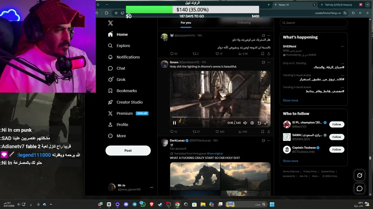The width and height of the screenshot is (373, 209).
Task: Open more options on DarkLucaz post
Action: (269, 140)
